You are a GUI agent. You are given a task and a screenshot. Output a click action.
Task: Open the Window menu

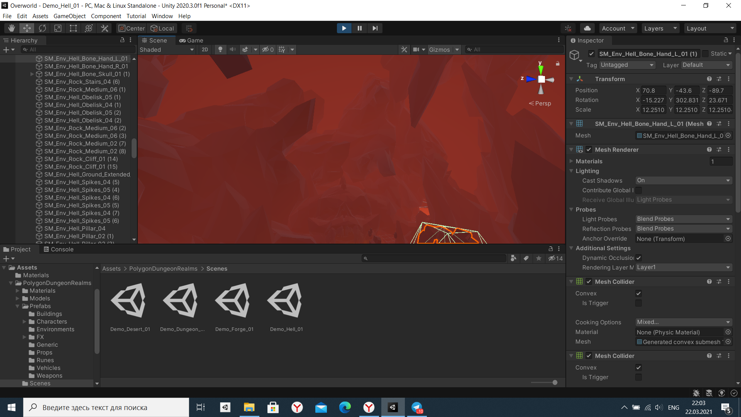tap(162, 16)
